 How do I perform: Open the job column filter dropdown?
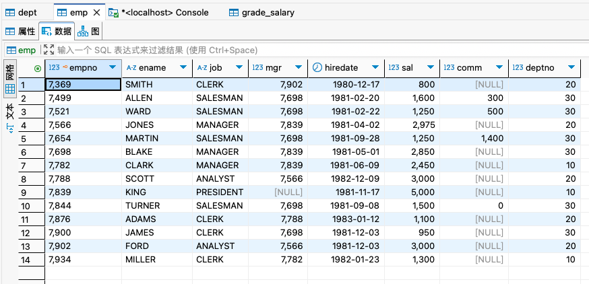click(239, 67)
